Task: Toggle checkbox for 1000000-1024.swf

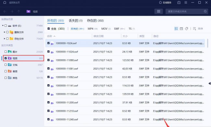Action: [48, 43]
